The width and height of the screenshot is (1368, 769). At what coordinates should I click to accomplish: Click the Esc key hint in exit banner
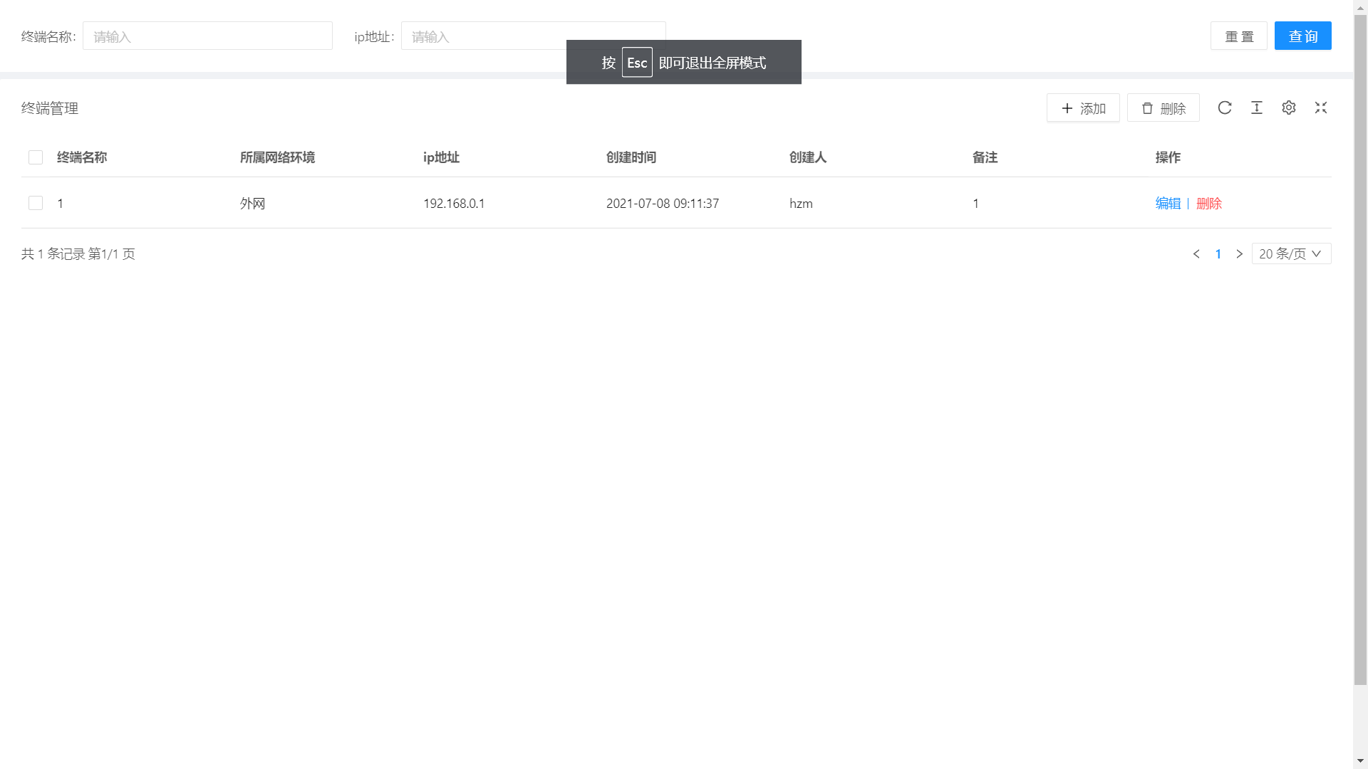click(636, 62)
